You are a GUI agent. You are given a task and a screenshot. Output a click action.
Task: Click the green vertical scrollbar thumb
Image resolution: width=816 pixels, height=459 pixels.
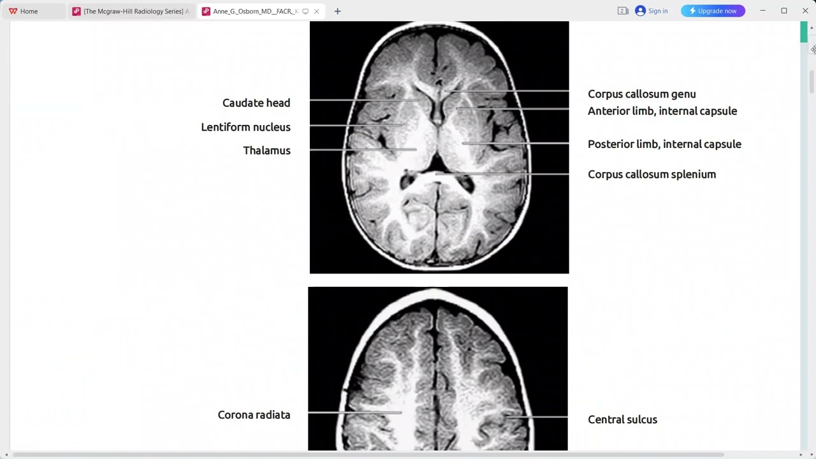[x=804, y=32]
